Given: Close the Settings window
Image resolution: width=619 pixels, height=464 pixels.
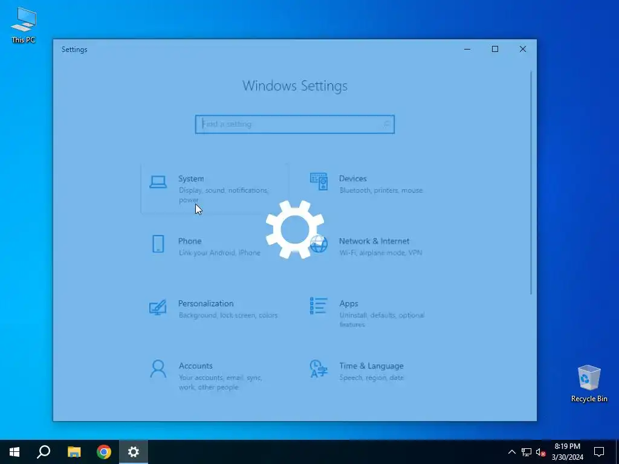Looking at the screenshot, I should click(523, 50).
